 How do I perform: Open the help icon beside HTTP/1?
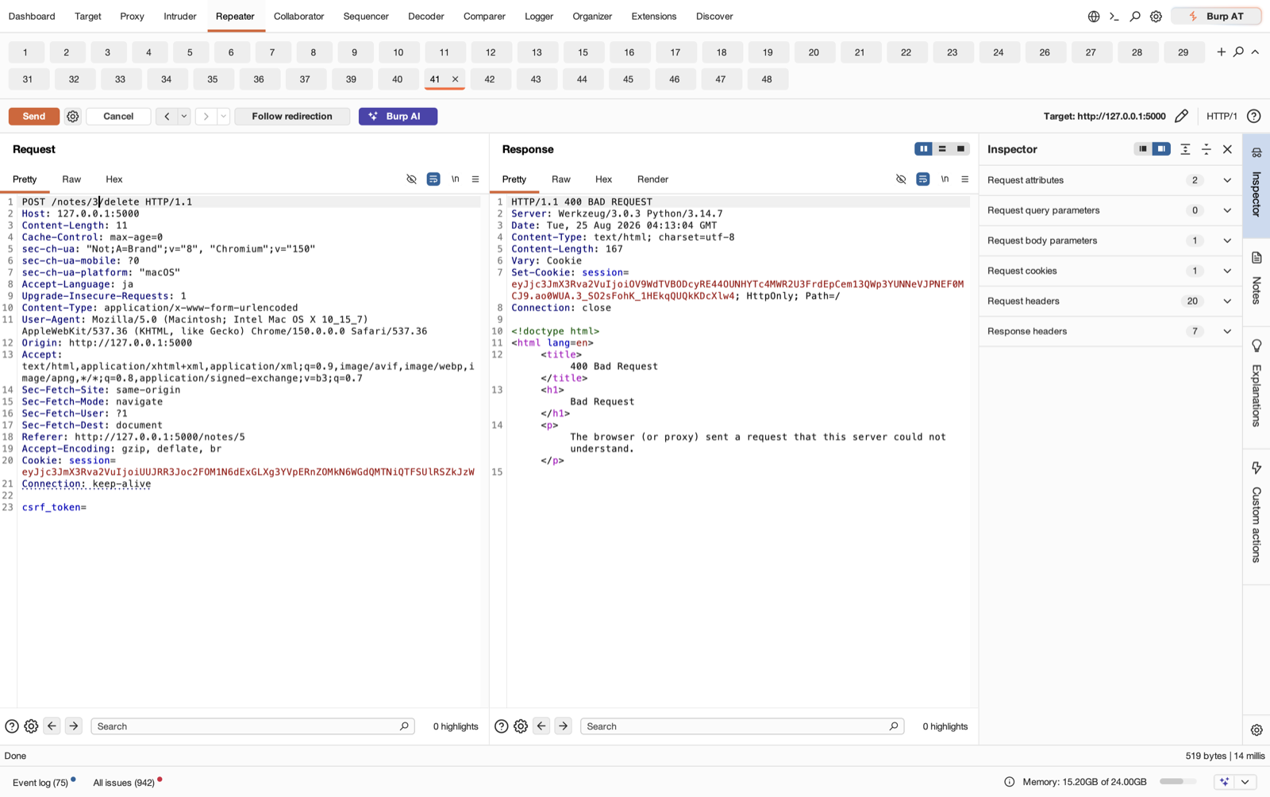pos(1253,117)
